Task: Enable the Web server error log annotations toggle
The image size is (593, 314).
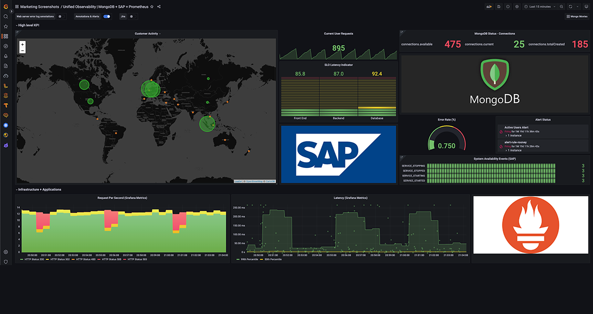Action: coord(61,17)
